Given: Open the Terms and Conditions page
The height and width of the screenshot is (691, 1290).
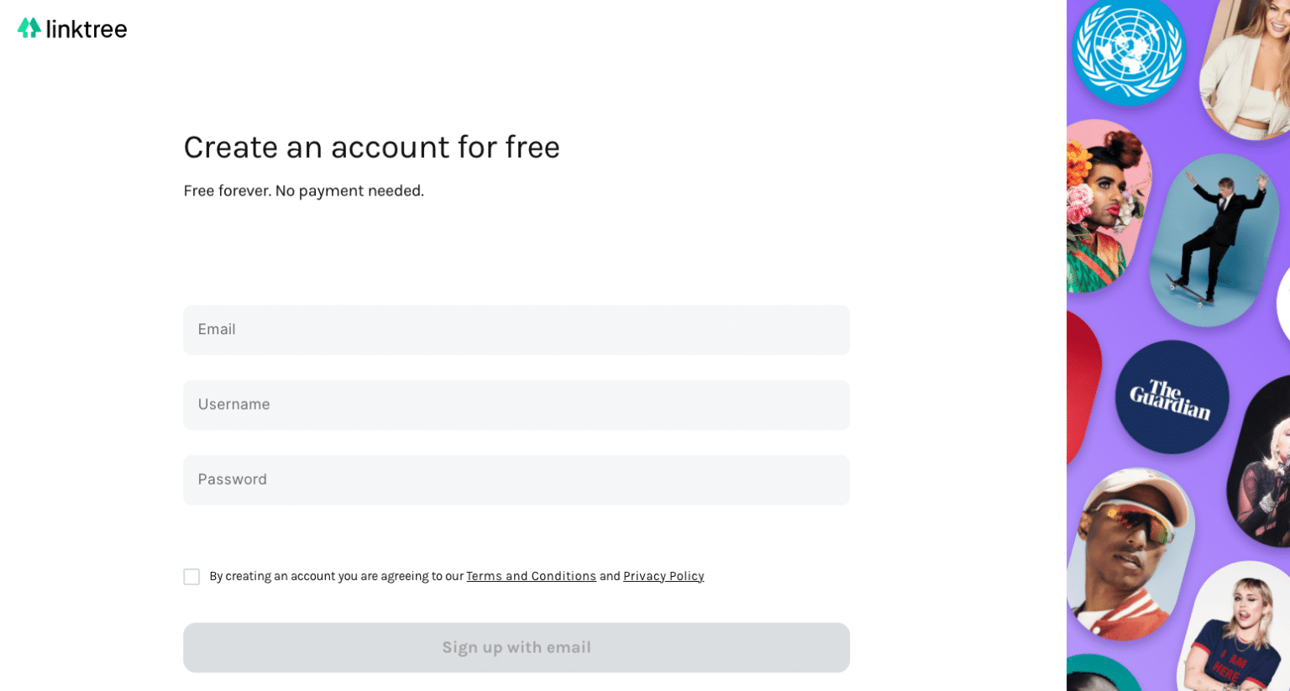Looking at the screenshot, I should pyautogui.click(x=531, y=576).
